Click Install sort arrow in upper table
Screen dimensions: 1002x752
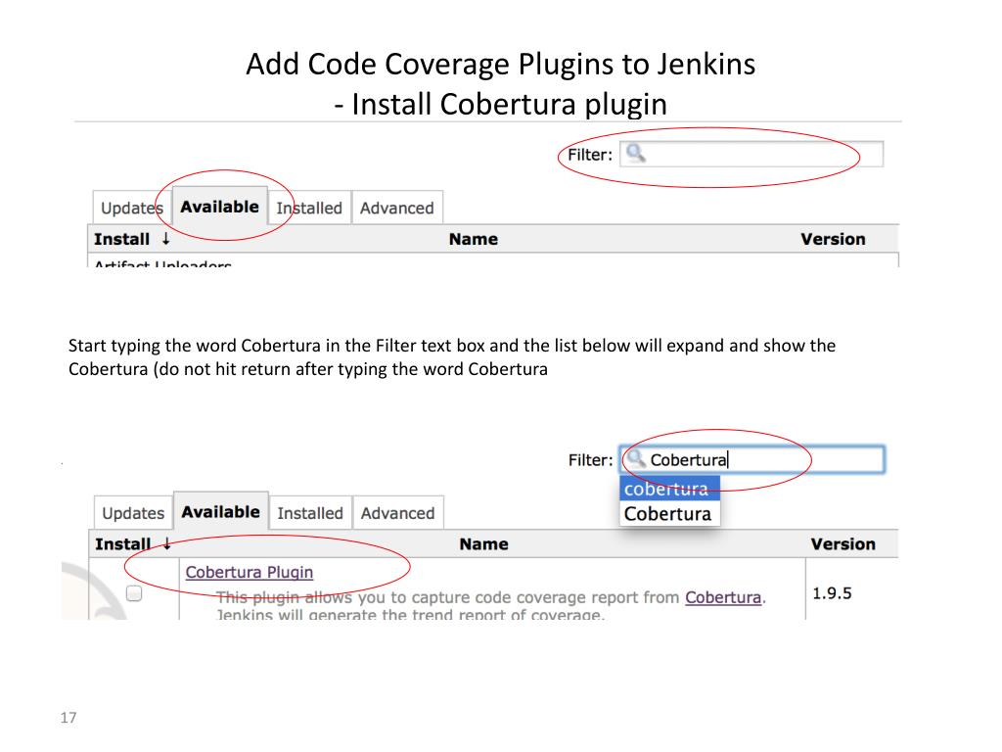pyautogui.click(x=165, y=239)
